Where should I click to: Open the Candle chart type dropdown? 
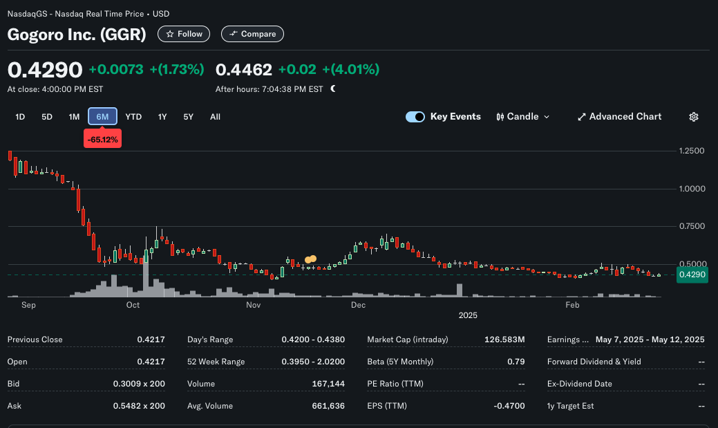[x=523, y=117]
